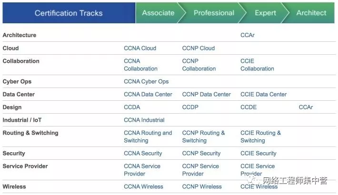Click the Routing & Switching track label
Screen dimensions: 338x195
tap(30, 133)
